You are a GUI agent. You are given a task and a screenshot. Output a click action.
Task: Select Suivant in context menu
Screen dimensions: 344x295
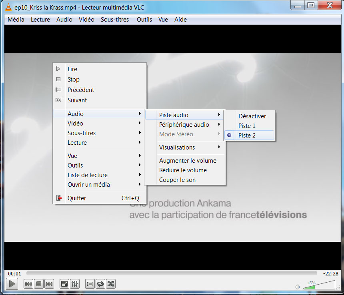point(100,100)
